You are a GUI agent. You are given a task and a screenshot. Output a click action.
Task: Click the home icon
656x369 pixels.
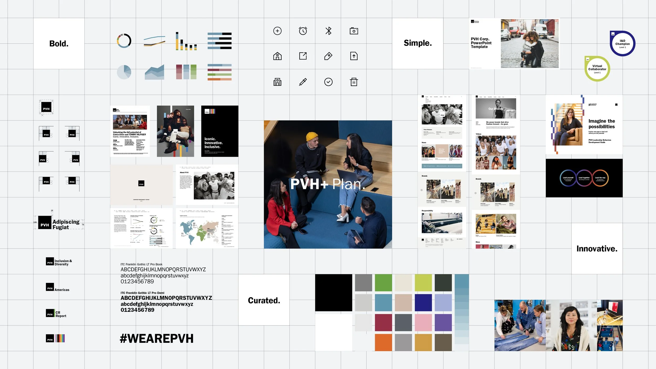(x=277, y=56)
